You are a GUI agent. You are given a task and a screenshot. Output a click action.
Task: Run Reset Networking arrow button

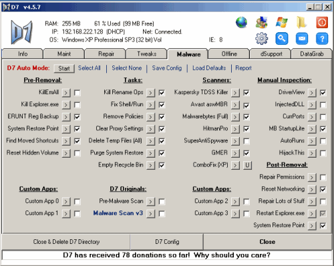point(312,189)
